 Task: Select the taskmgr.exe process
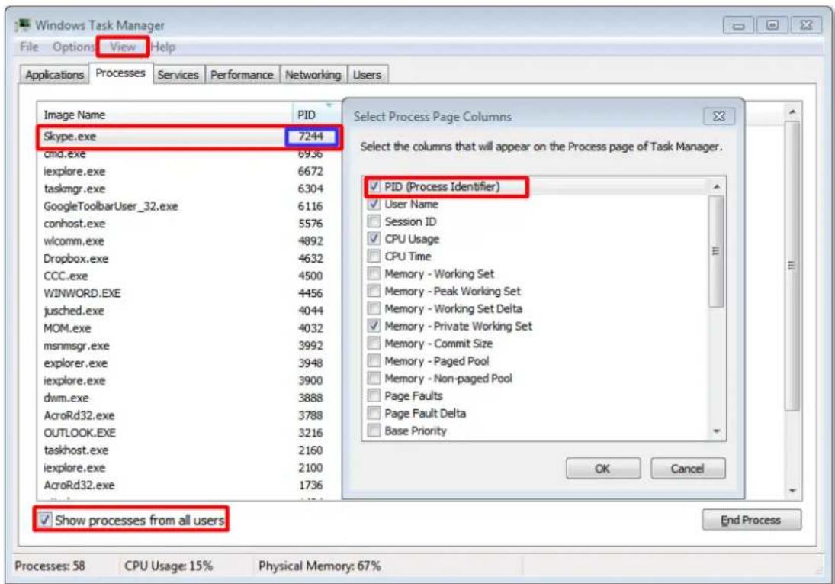189,189
